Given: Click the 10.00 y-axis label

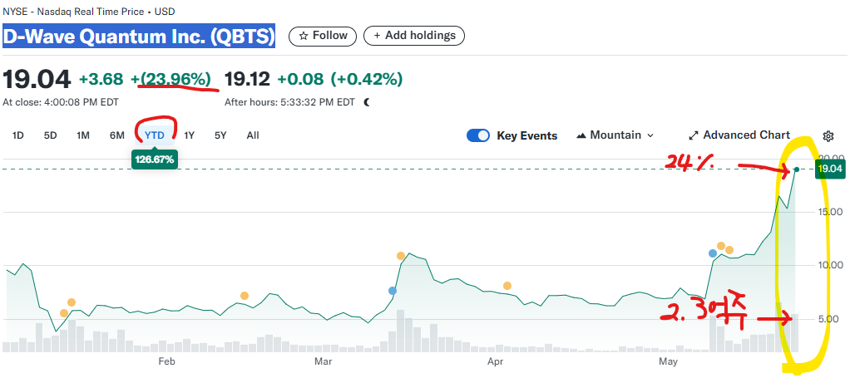Looking at the screenshot, I should (832, 265).
